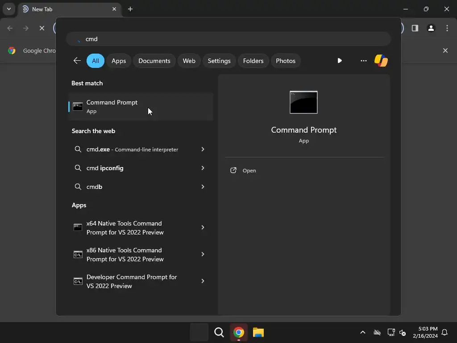This screenshot has width=457, height=343.
Task: Expand the cmd.exe suggestion chevron
Action: point(203,149)
